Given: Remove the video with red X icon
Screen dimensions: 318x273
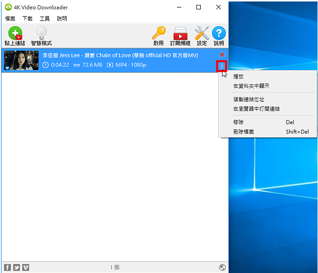Looking at the screenshot, I should tap(222, 54).
